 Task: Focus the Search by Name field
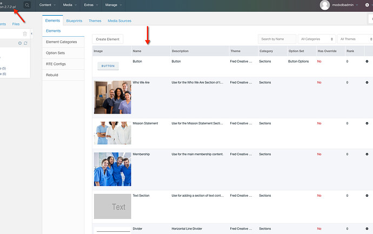[x=277, y=39]
